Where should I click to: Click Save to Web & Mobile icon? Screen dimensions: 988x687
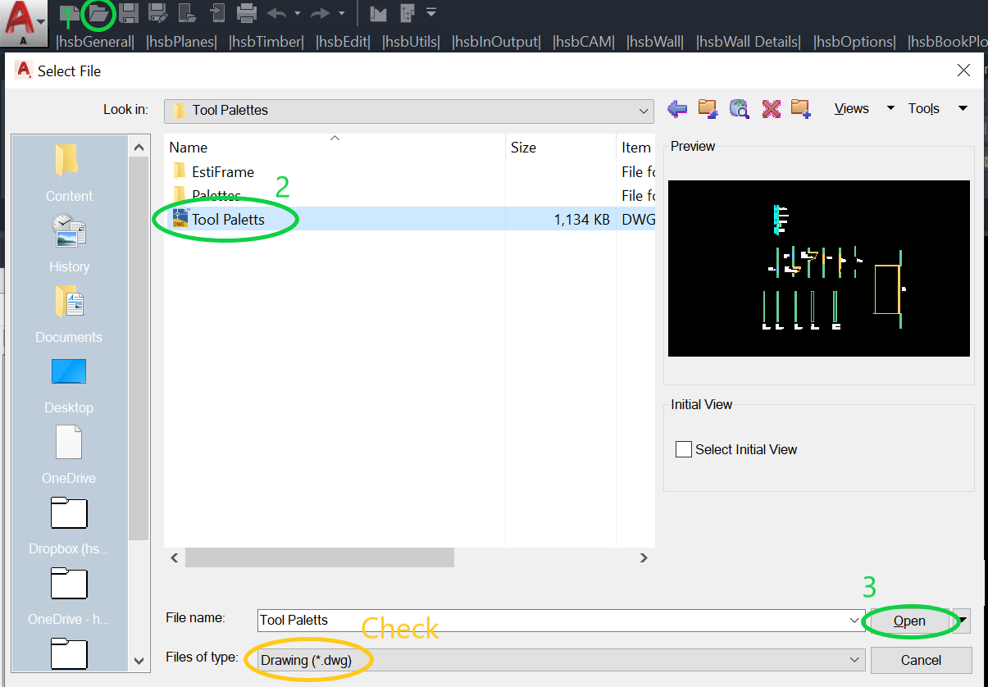pyautogui.click(x=216, y=12)
